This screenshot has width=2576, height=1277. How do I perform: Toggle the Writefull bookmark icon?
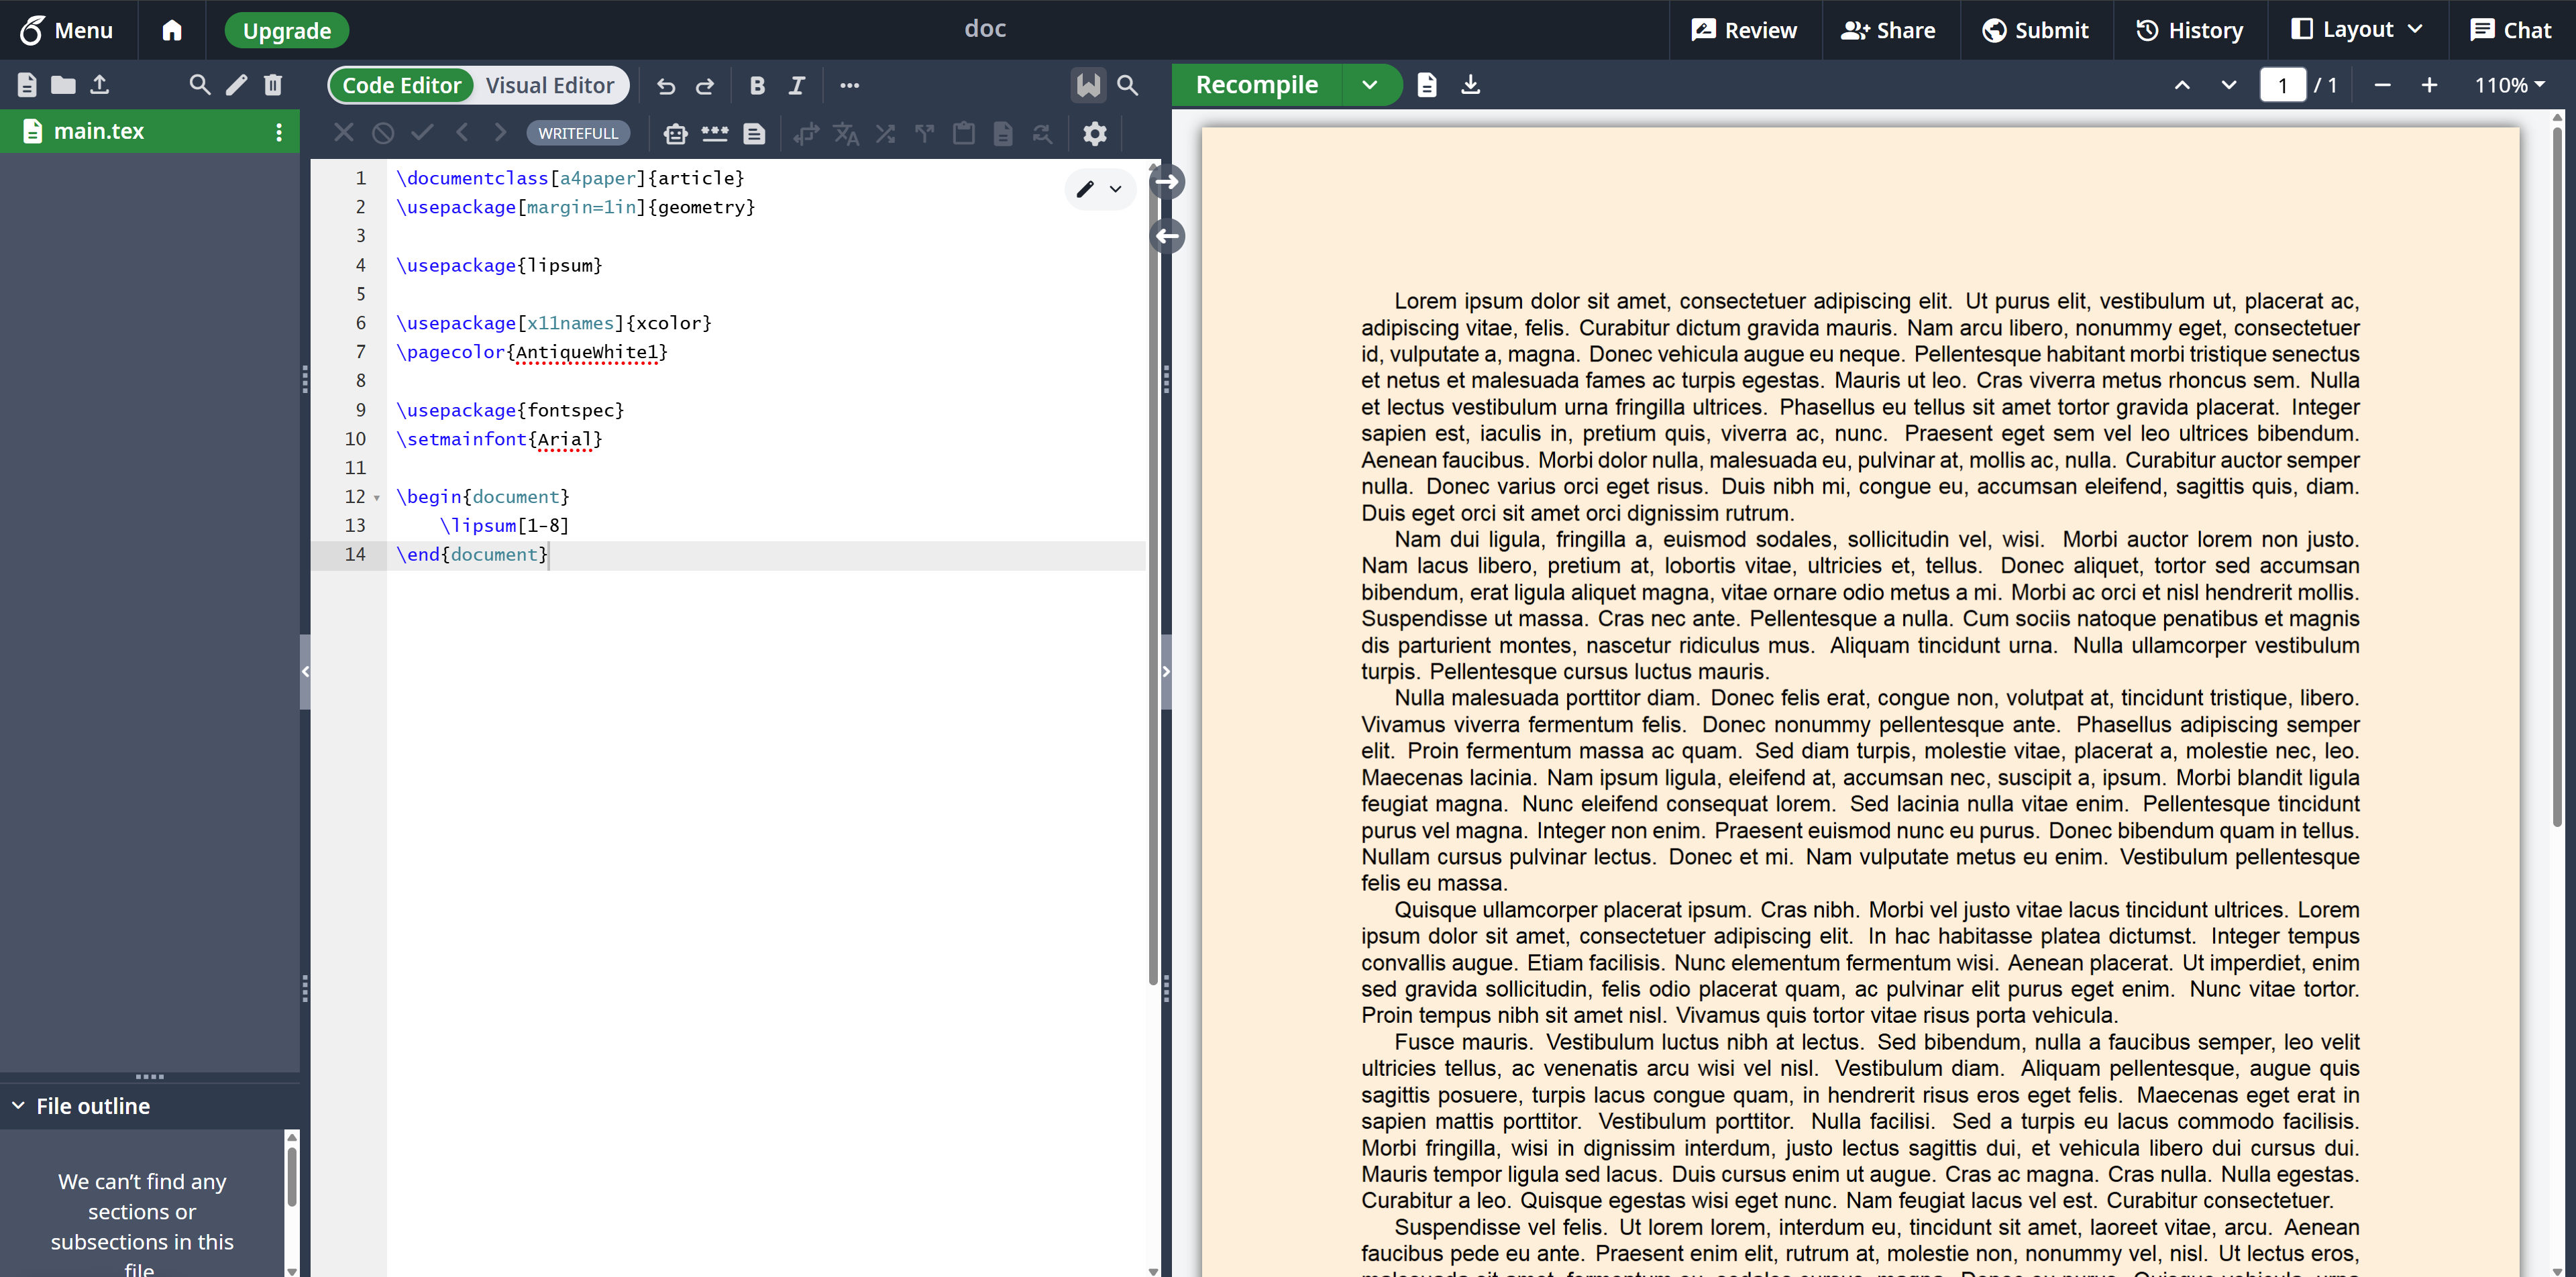point(1088,86)
